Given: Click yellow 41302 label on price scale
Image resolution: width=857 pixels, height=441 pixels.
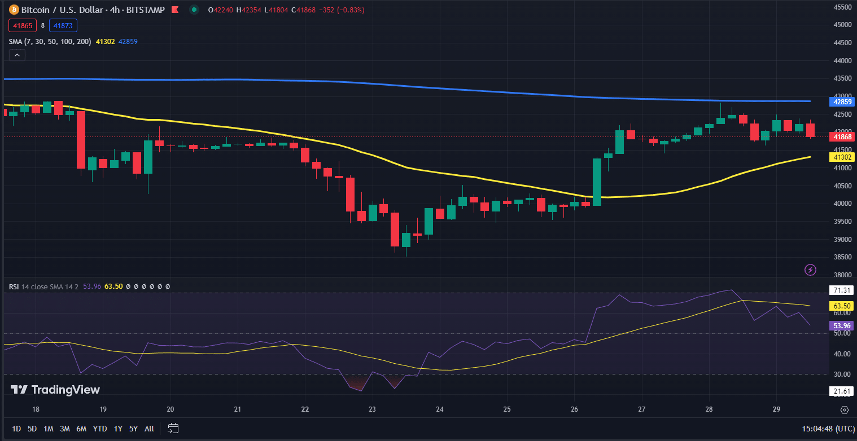Looking at the screenshot, I should [843, 157].
